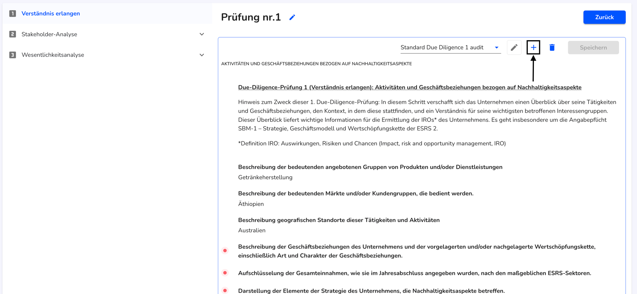Click the underlined Due-Diligence-Prüfung 1 heading
This screenshot has height=294, width=637.
click(x=410, y=87)
